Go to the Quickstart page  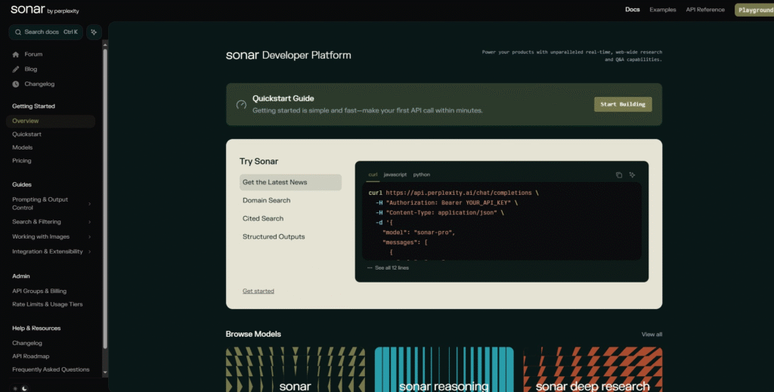26,134
